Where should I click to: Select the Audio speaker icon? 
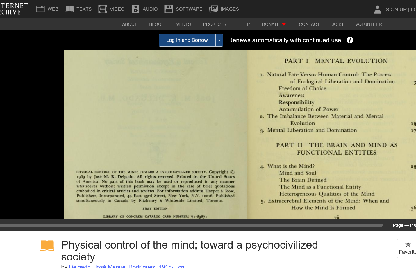click(x=135, y=9)
